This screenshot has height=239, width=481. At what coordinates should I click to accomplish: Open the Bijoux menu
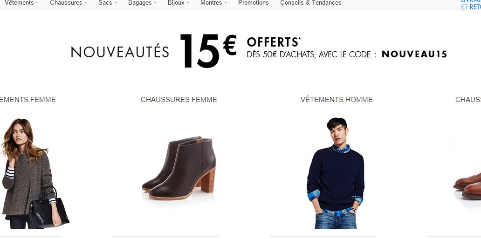click(x=178, y=3)
